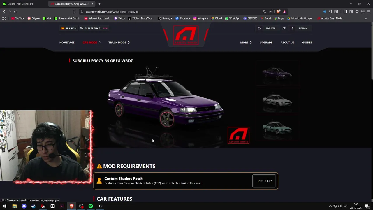The width and height of the screenshot is (373, 210).
Task: Reload the current page
Action: click(x=16, y=12)
